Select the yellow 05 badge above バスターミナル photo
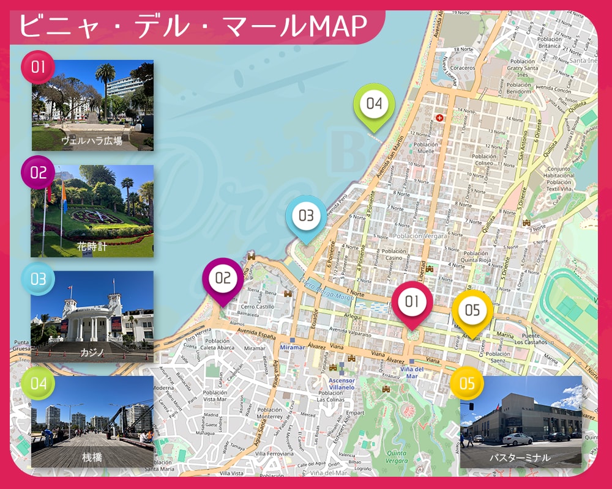 tap(467, 383)
